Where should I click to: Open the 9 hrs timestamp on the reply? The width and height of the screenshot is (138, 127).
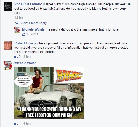point(34,34)
